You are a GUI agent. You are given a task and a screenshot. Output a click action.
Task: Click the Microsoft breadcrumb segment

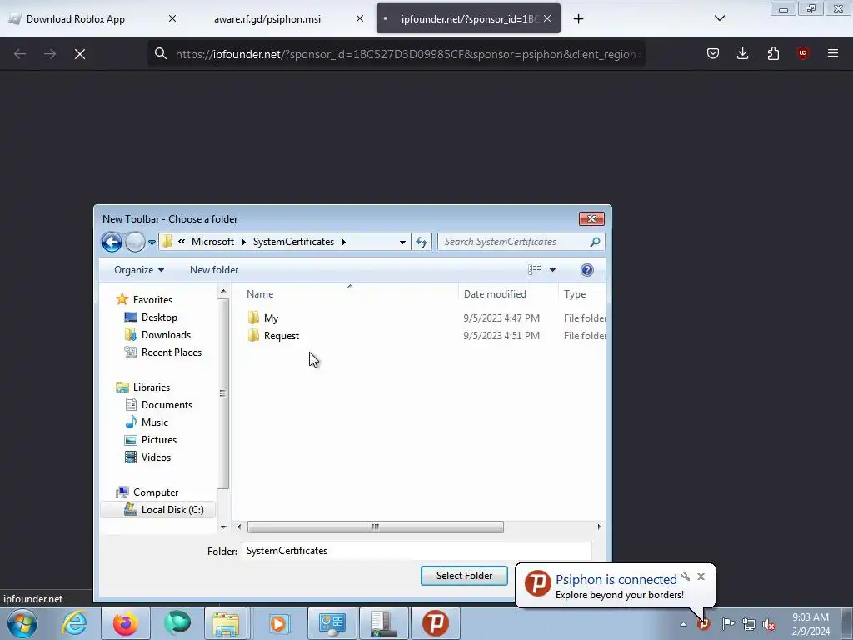click(212, 242)
